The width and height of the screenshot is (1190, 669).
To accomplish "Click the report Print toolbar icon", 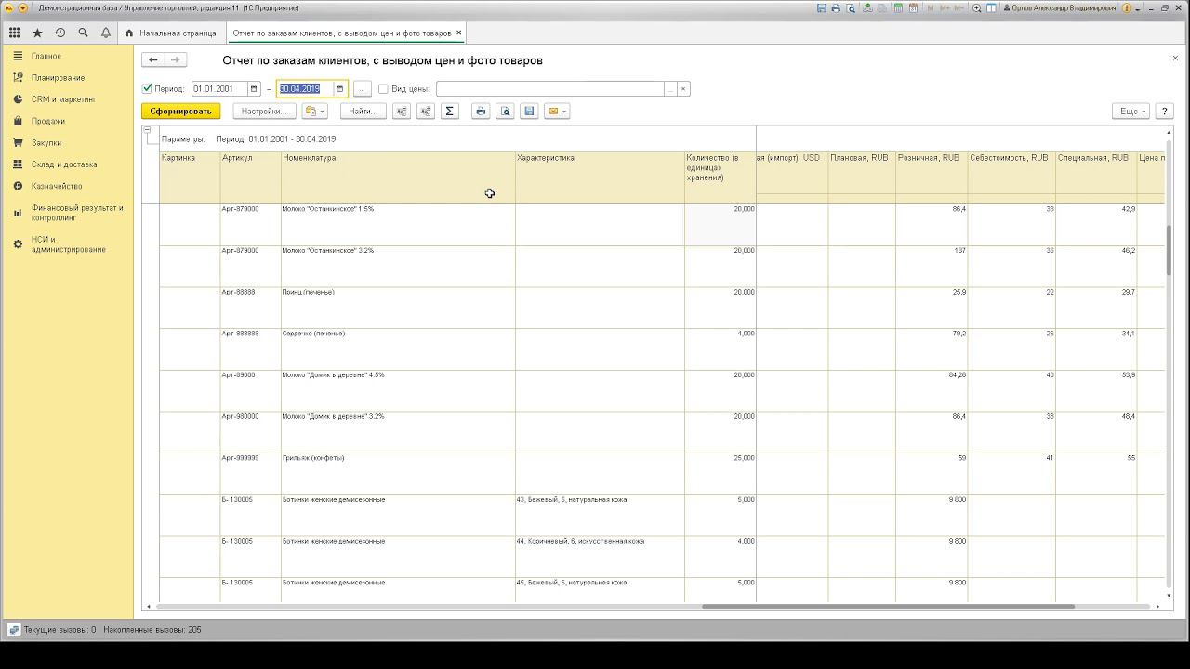I will tap(481, 111).
